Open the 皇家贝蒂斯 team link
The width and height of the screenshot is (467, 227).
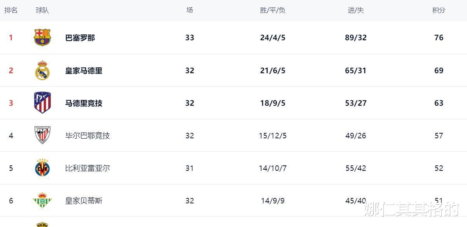[84, 201]
